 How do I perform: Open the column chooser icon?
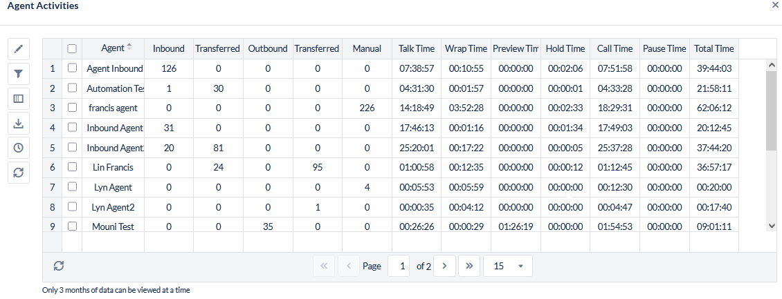click(x=19, y=98)
